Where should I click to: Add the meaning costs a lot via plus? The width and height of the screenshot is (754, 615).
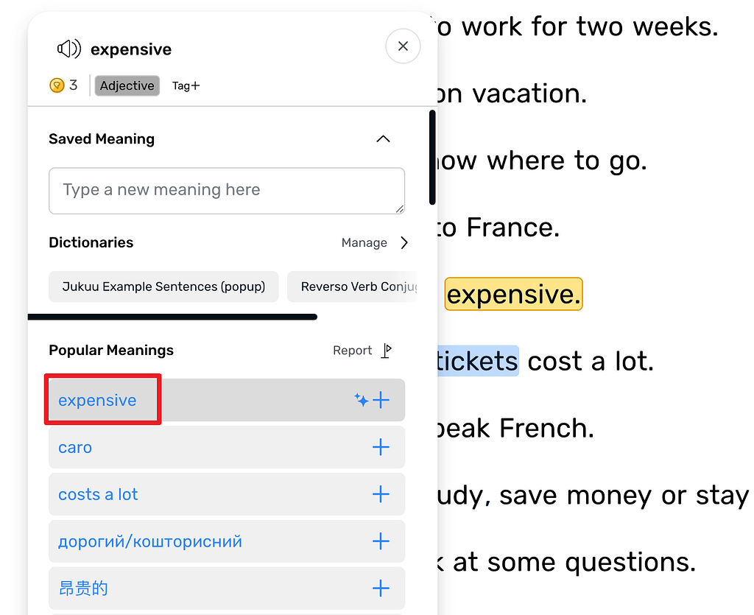coord(381,494)
